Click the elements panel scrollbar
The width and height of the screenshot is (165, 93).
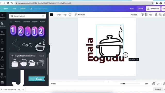(x=48, y=66)
